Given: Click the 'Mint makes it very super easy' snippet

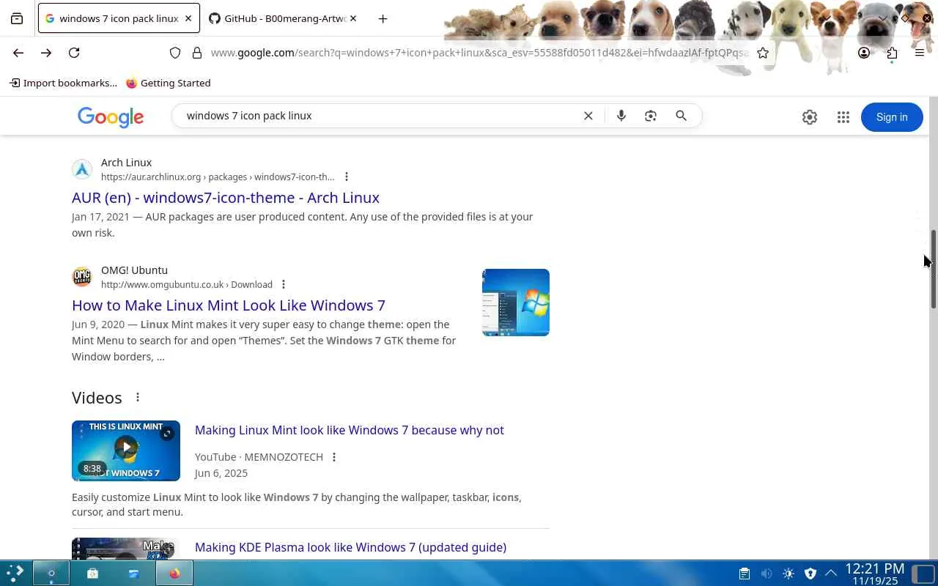Looking at the screenshot, I should [264, 341].
